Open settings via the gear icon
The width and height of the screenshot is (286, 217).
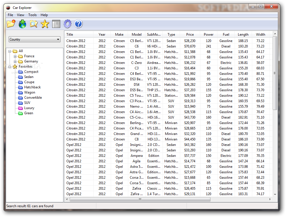(x=67, y=24)
